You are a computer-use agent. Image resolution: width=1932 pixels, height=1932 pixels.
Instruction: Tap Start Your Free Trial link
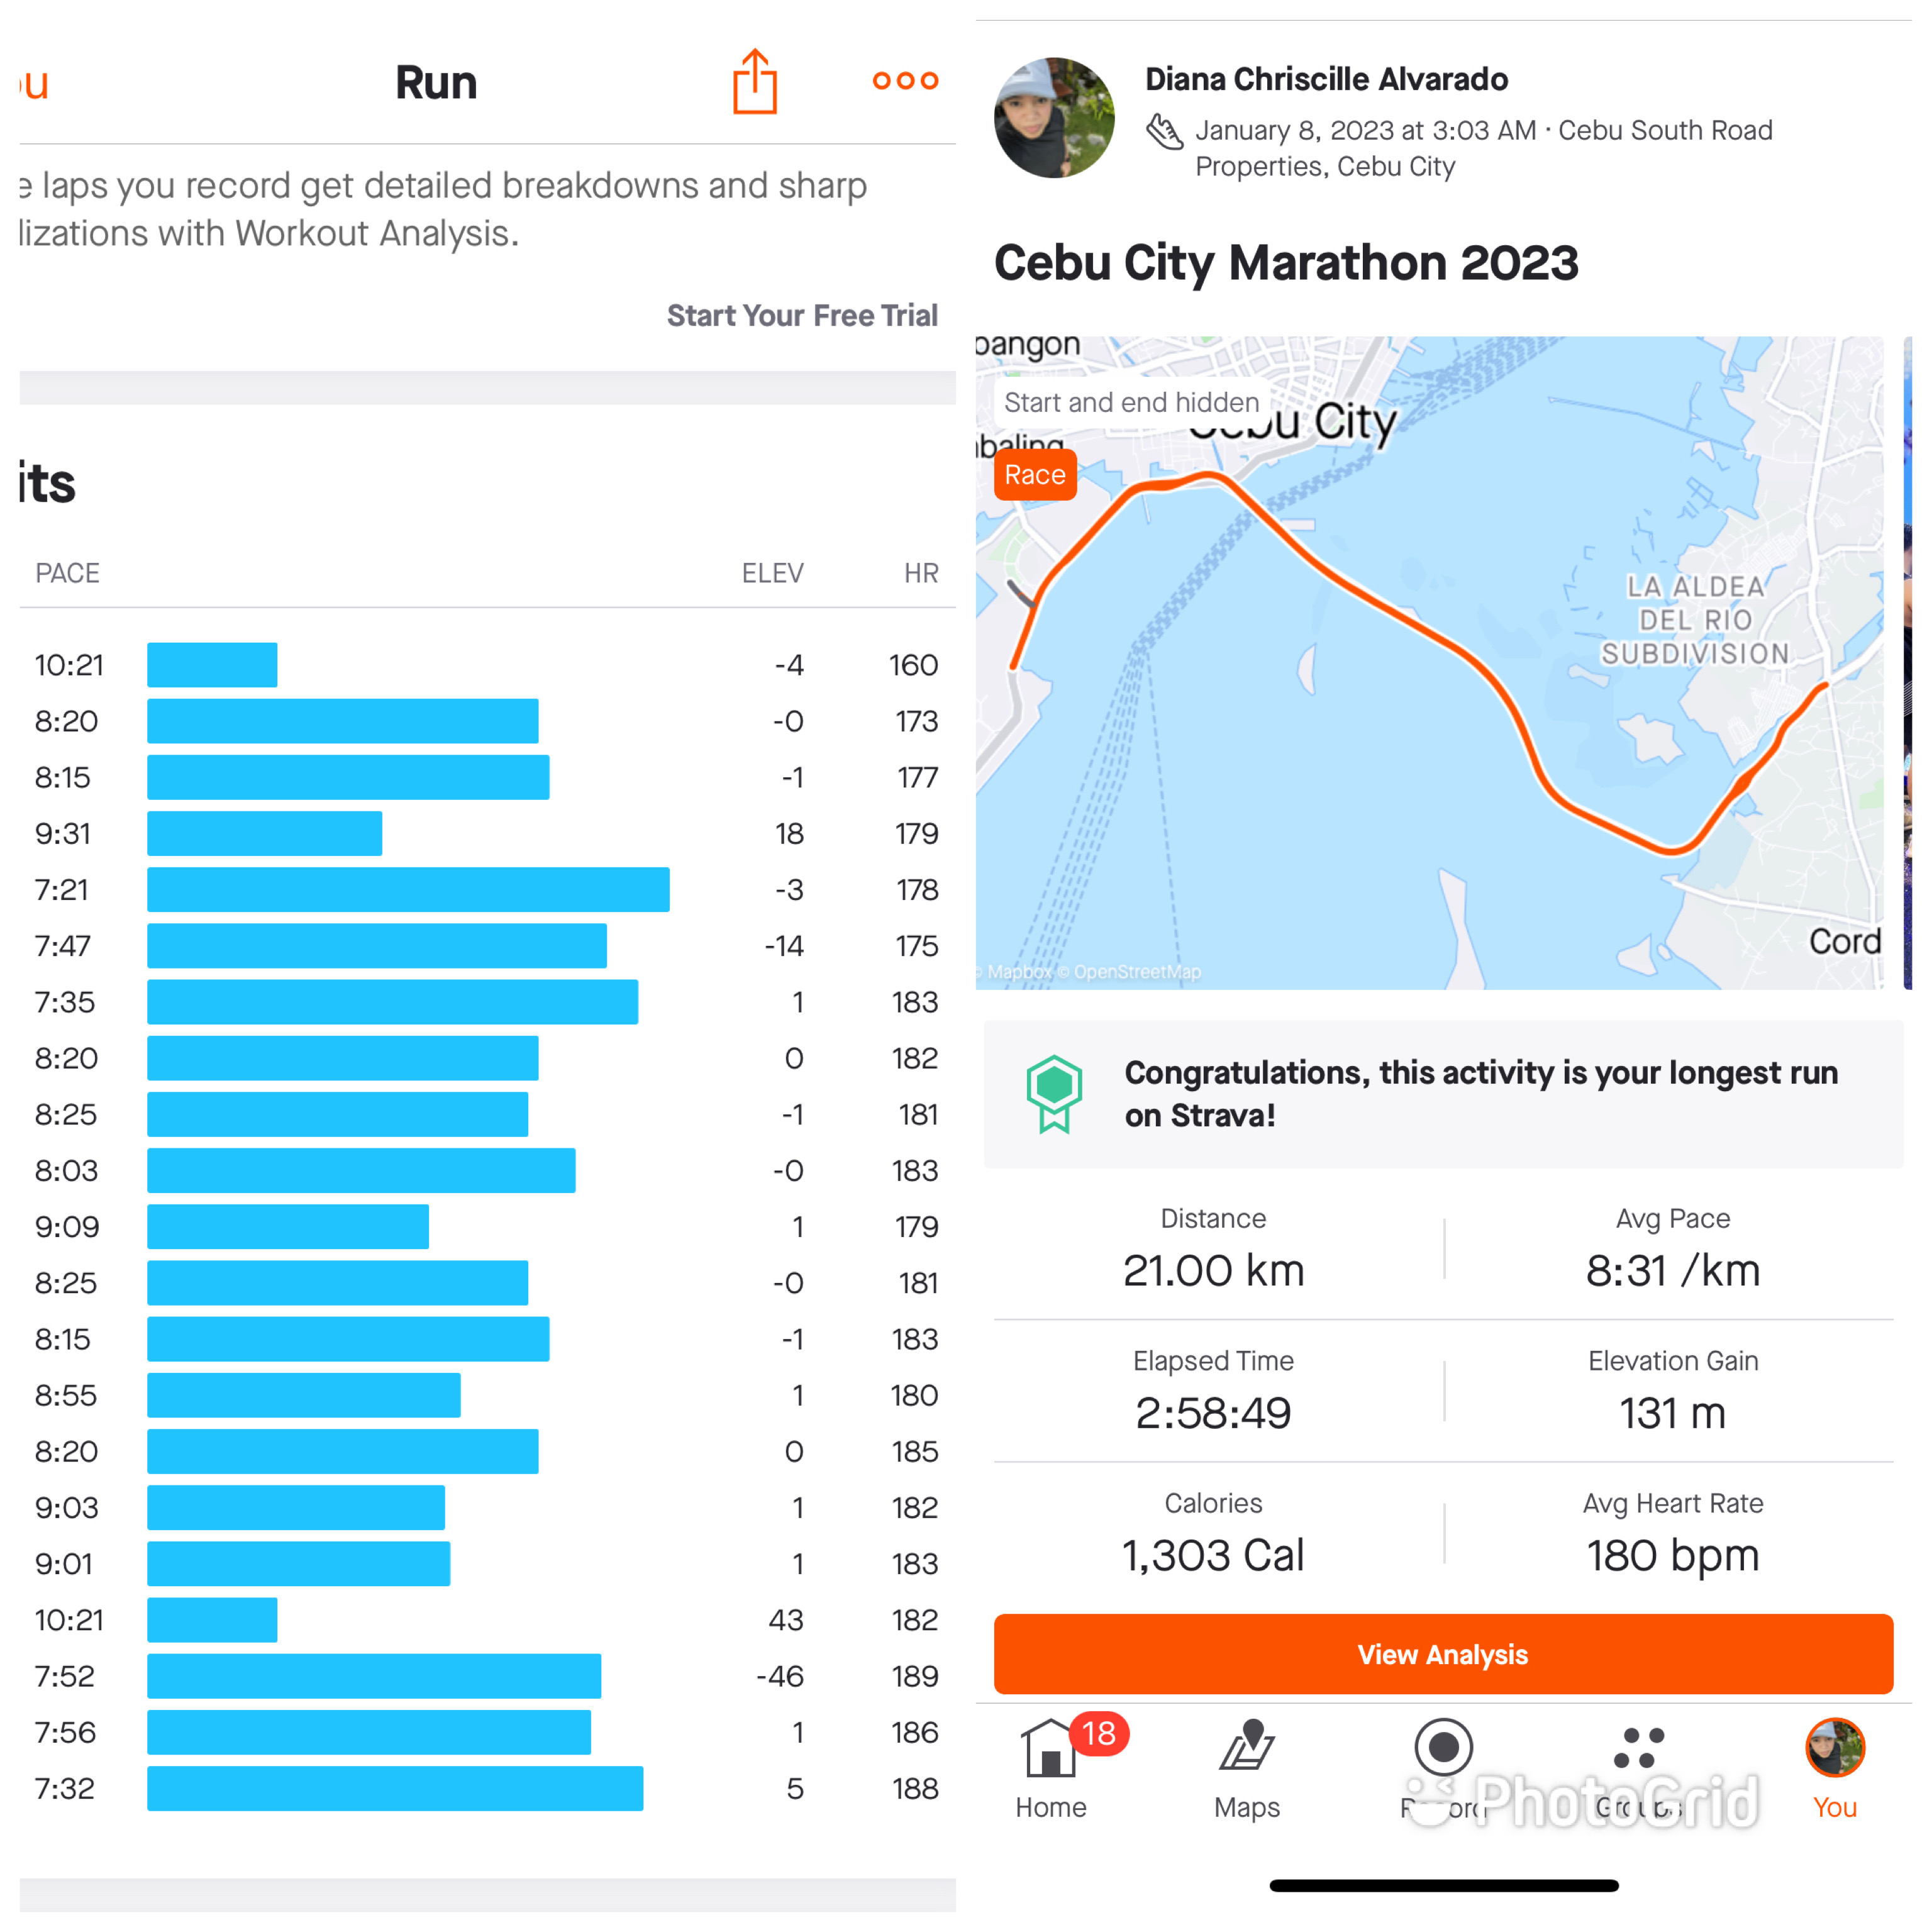point(802,316)
